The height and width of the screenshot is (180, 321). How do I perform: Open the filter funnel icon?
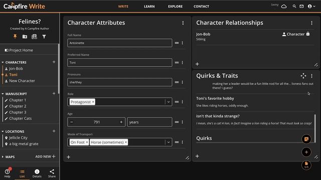[44, 36]
